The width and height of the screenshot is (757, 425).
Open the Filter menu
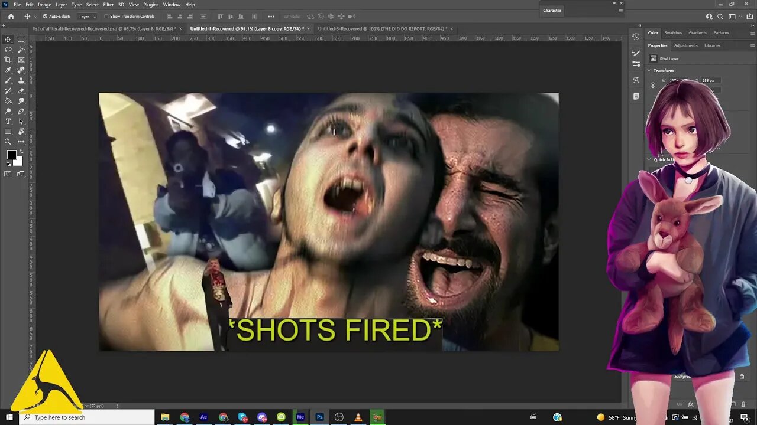click(108, 5)
